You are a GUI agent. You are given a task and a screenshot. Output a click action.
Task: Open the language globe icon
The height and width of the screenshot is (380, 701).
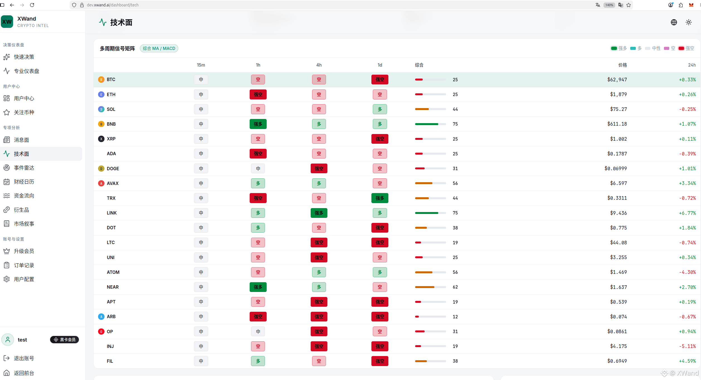click(x=674, y=22)
